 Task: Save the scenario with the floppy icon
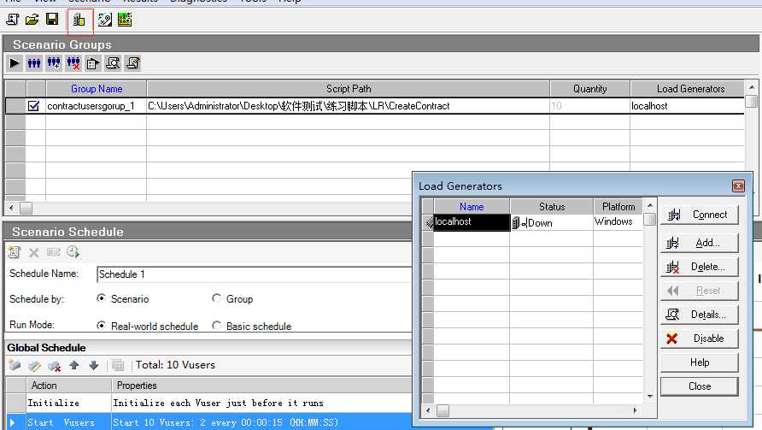coord(52,20)
